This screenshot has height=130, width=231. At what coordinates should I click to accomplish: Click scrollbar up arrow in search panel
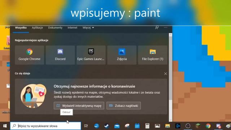click(170, 35)
